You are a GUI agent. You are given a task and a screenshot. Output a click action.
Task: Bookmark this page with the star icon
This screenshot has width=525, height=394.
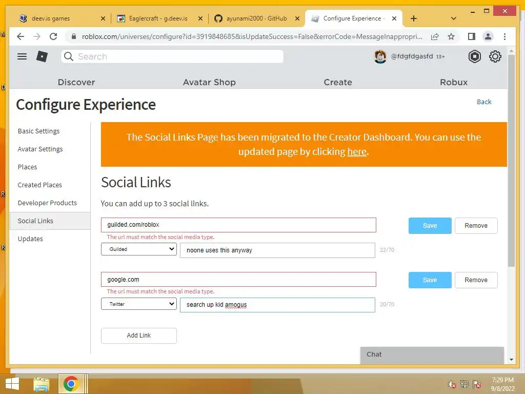[451, 36]
